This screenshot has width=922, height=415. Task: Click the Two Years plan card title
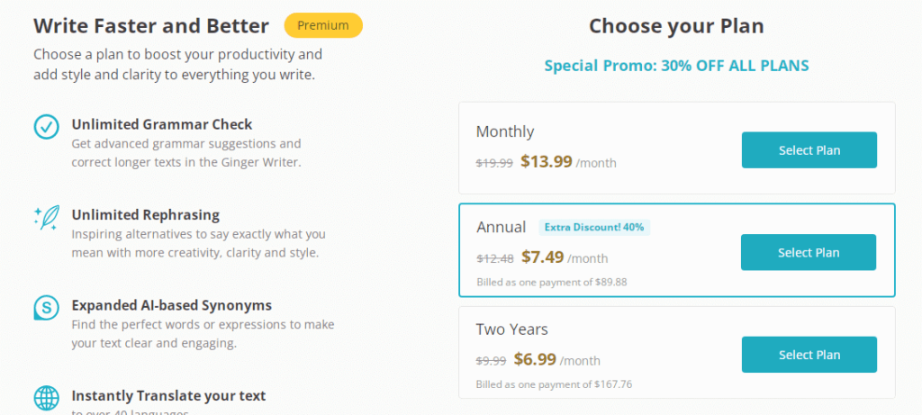(x=512, y=329)
